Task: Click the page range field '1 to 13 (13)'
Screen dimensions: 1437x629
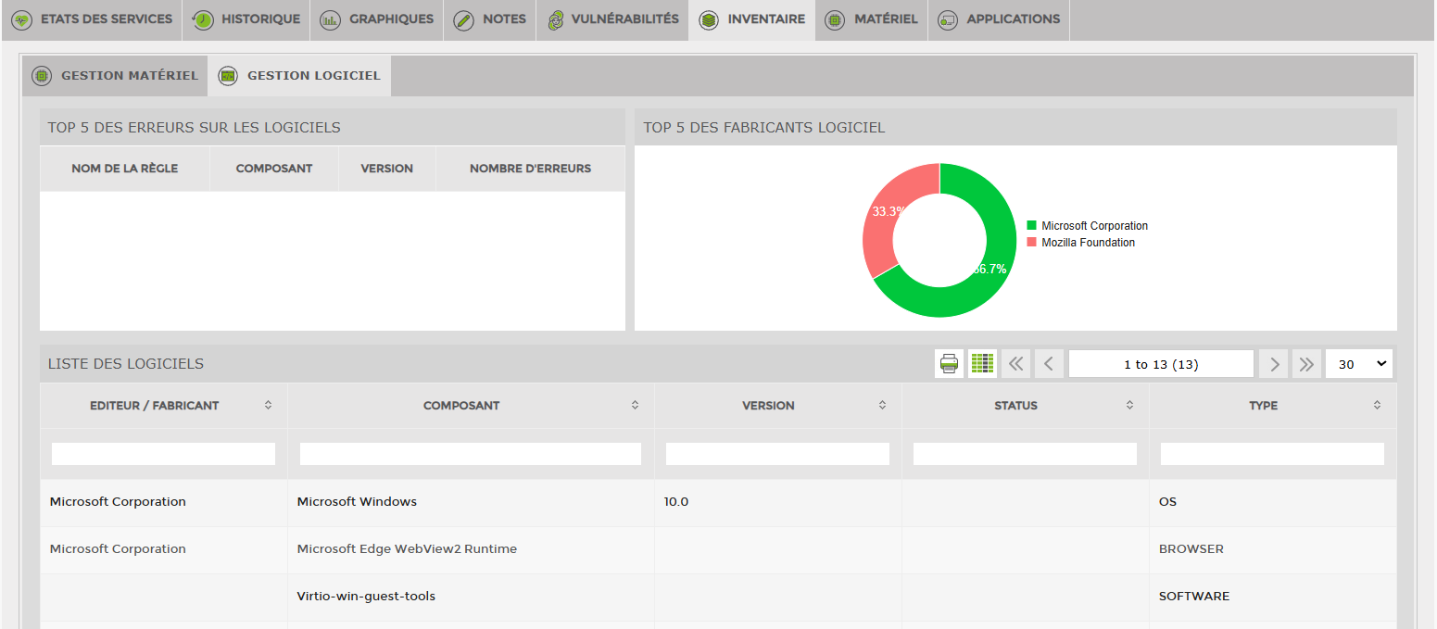Action: tap(1161, 364)
